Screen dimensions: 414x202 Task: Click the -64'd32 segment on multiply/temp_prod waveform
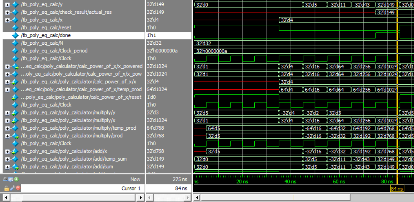pos(339,128)
